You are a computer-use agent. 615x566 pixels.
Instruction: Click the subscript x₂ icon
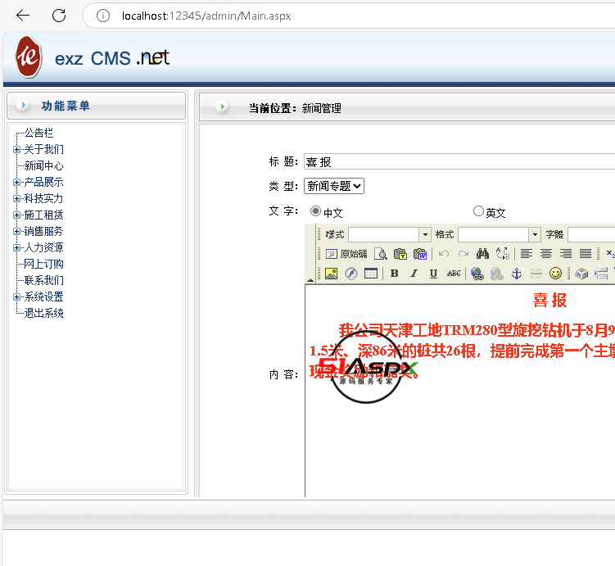(610, 254)
